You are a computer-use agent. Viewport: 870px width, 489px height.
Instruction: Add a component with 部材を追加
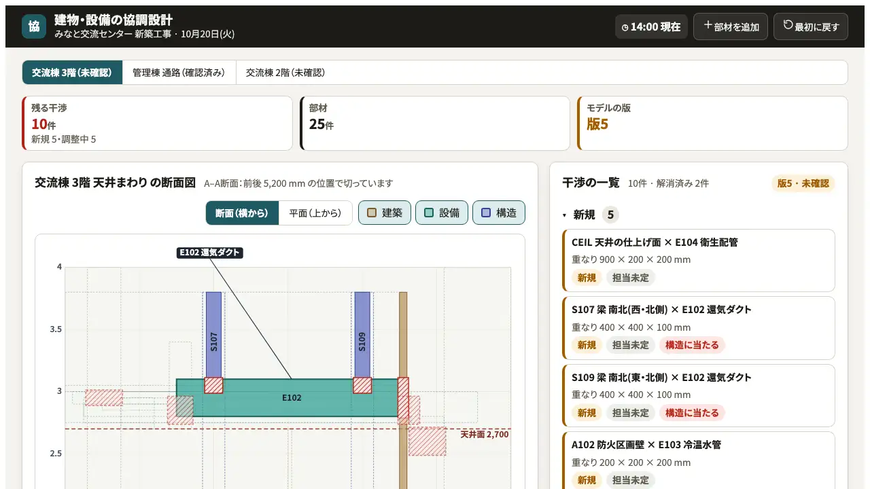(731, 27)
